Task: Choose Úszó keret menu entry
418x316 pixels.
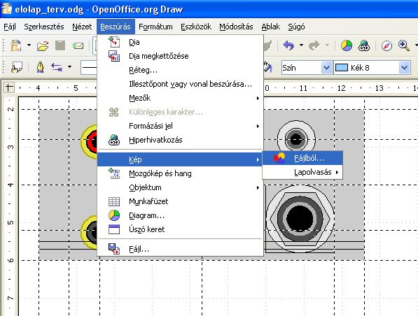Action: coord(180,229)
